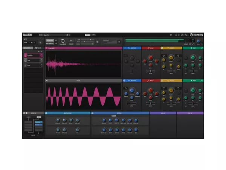Viewport: 226px width, 170px height.
Task: Click the round icon left of the wrench
Action: (190, 44)
